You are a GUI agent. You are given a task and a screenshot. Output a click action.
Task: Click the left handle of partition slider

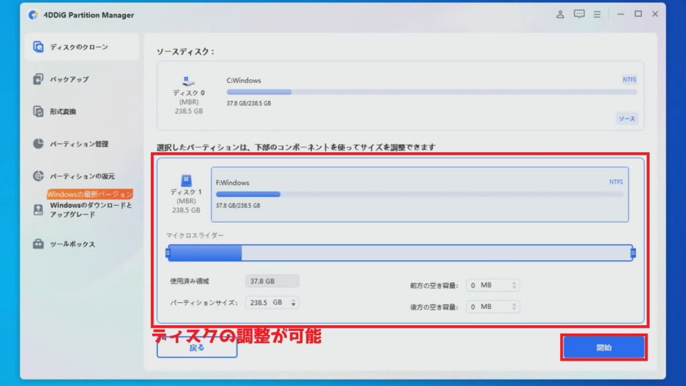(169, 253)
